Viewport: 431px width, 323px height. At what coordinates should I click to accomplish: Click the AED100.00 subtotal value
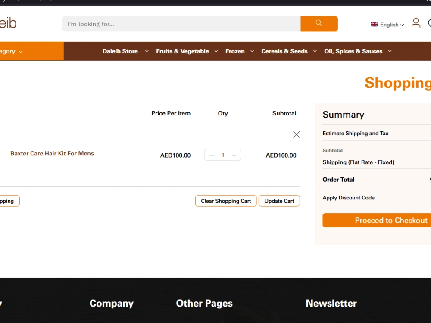point(281,155)
